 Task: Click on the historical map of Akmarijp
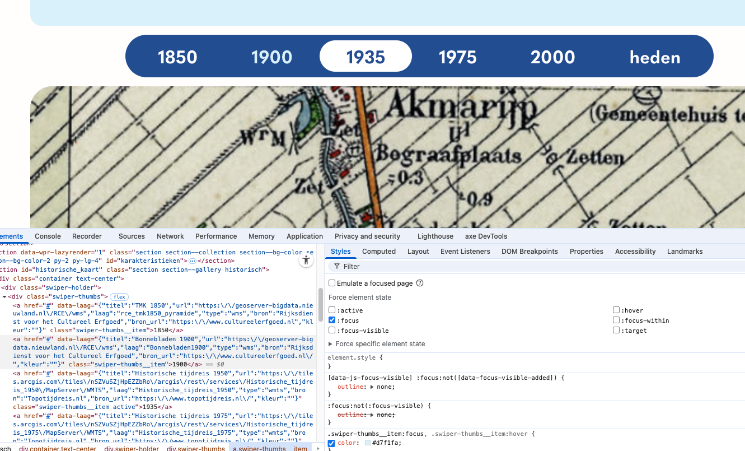387,157
